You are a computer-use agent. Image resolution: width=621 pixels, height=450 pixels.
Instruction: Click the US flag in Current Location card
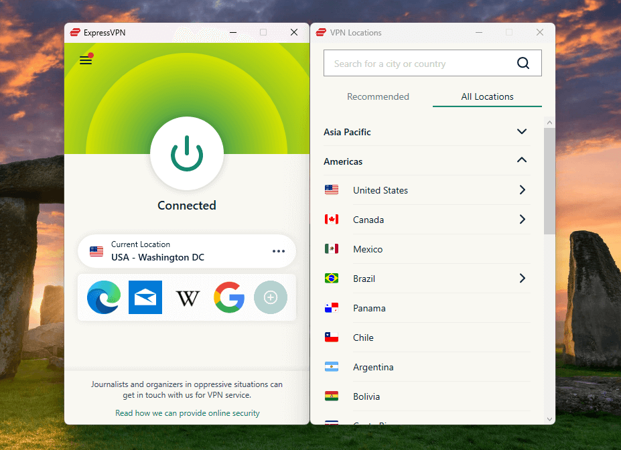tap(96, 251)
